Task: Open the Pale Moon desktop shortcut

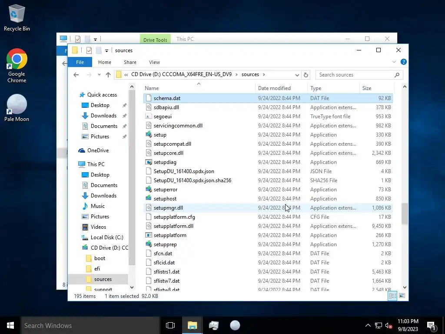Action: [17, 108]
